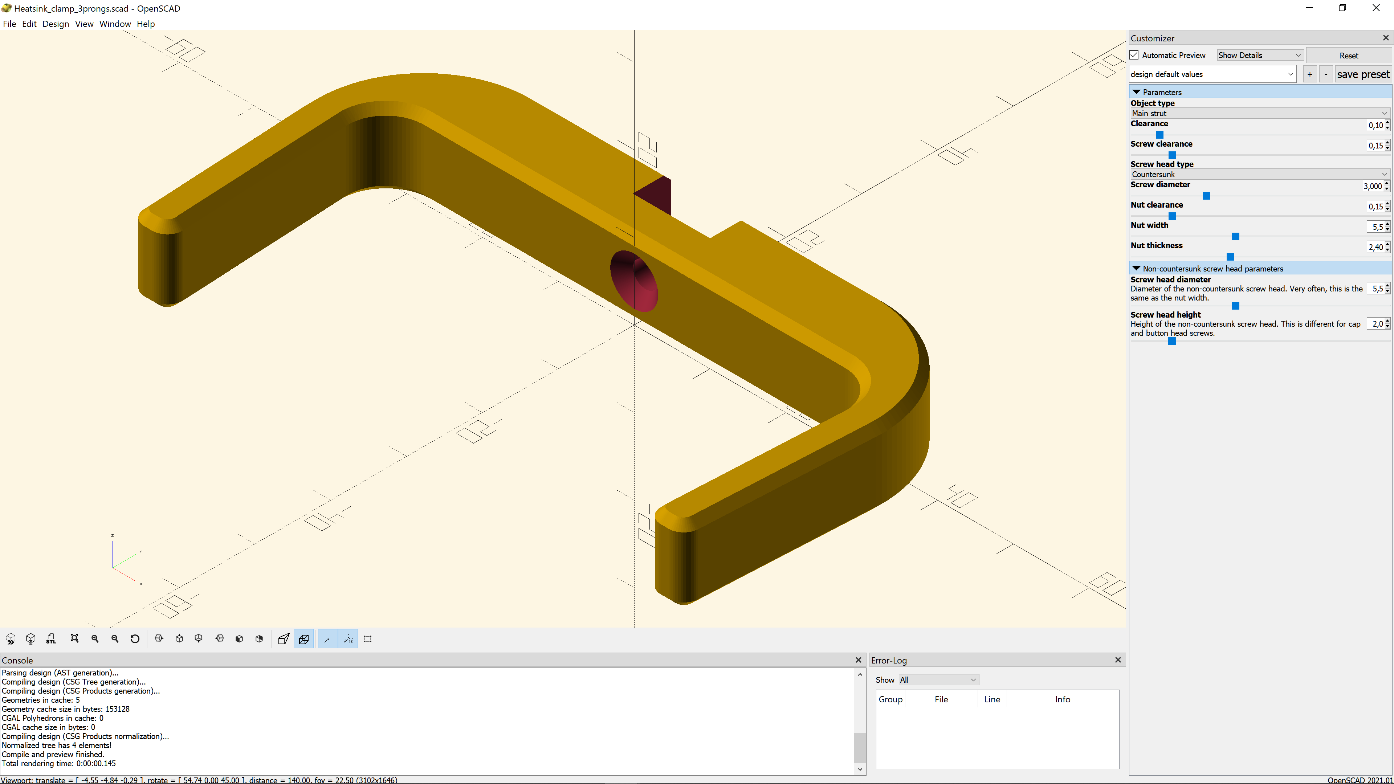Select the top view cube icon
This screenshot has width=1394, height=784.
[x=179, y=638]
